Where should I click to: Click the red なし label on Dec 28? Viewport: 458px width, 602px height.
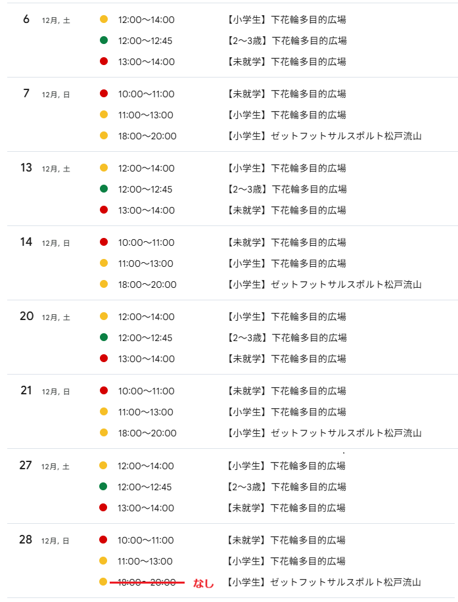point(203,583)
